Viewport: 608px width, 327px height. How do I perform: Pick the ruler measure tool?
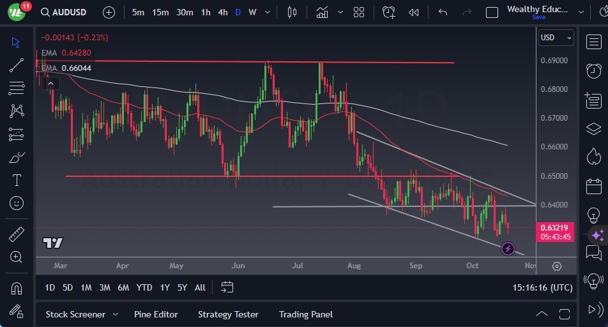tap(17, 234)
